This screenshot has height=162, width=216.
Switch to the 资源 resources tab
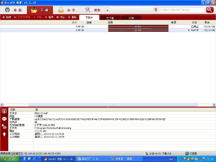click(x=14, y=10)
